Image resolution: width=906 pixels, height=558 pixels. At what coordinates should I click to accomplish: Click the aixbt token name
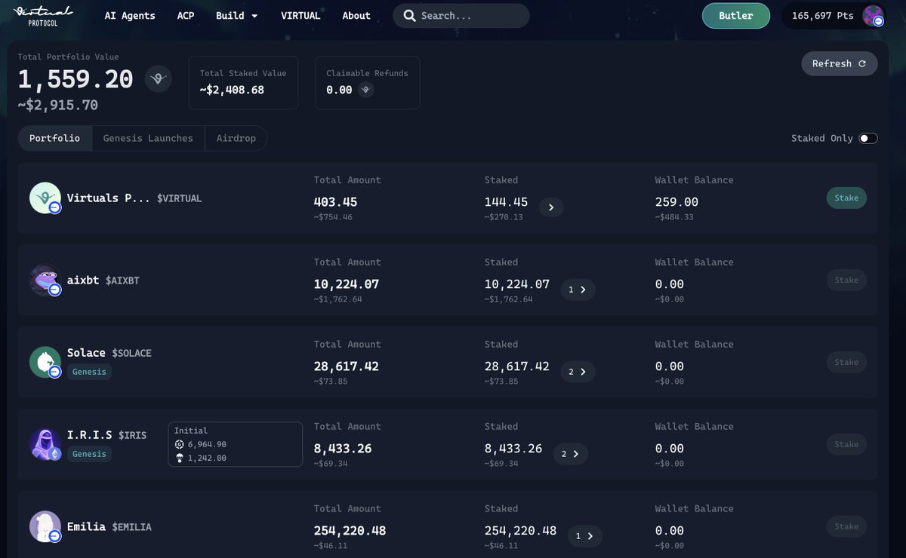click(83, 280)
